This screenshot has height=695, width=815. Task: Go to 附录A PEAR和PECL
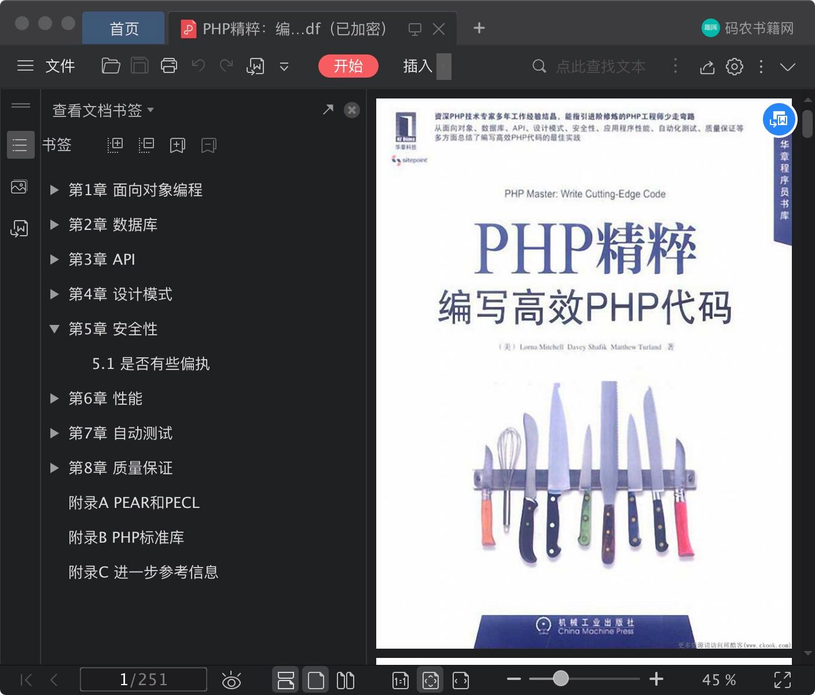[134, 503]
